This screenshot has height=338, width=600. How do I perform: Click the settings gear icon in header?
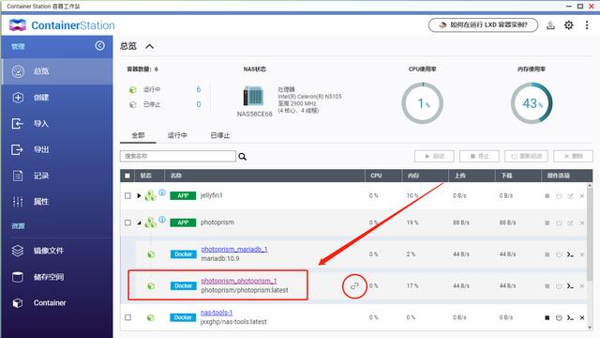click(x=569, y=25)
